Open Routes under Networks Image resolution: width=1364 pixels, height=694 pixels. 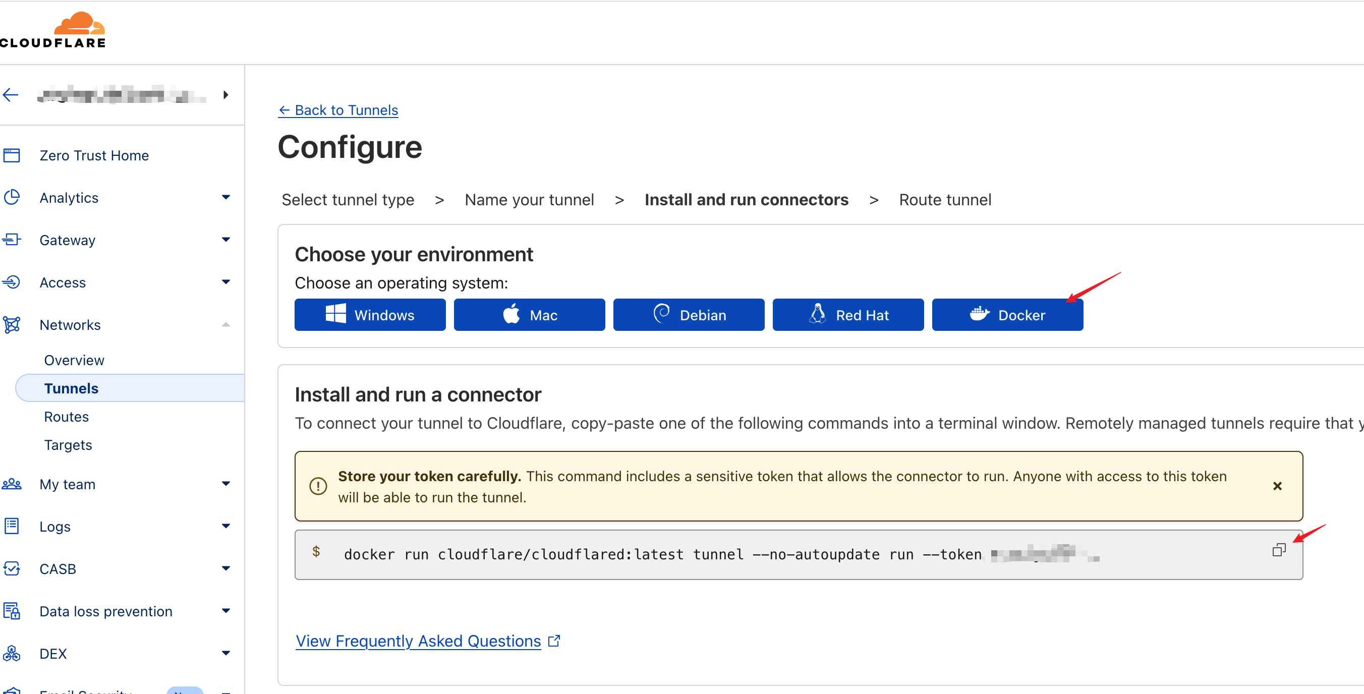tap(66, 417)
